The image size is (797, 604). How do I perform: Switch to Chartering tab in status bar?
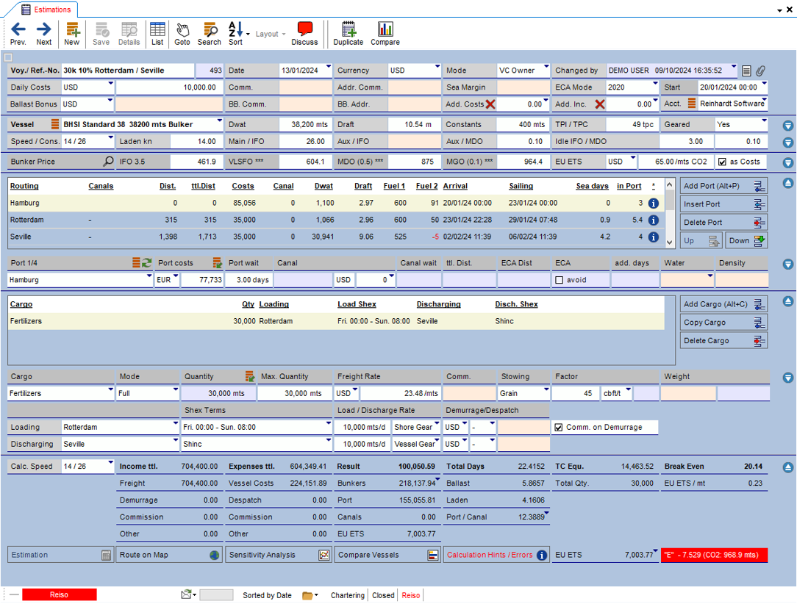tap(348, 595)
